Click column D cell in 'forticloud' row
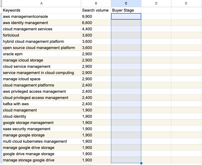 [x=156, y=35]
